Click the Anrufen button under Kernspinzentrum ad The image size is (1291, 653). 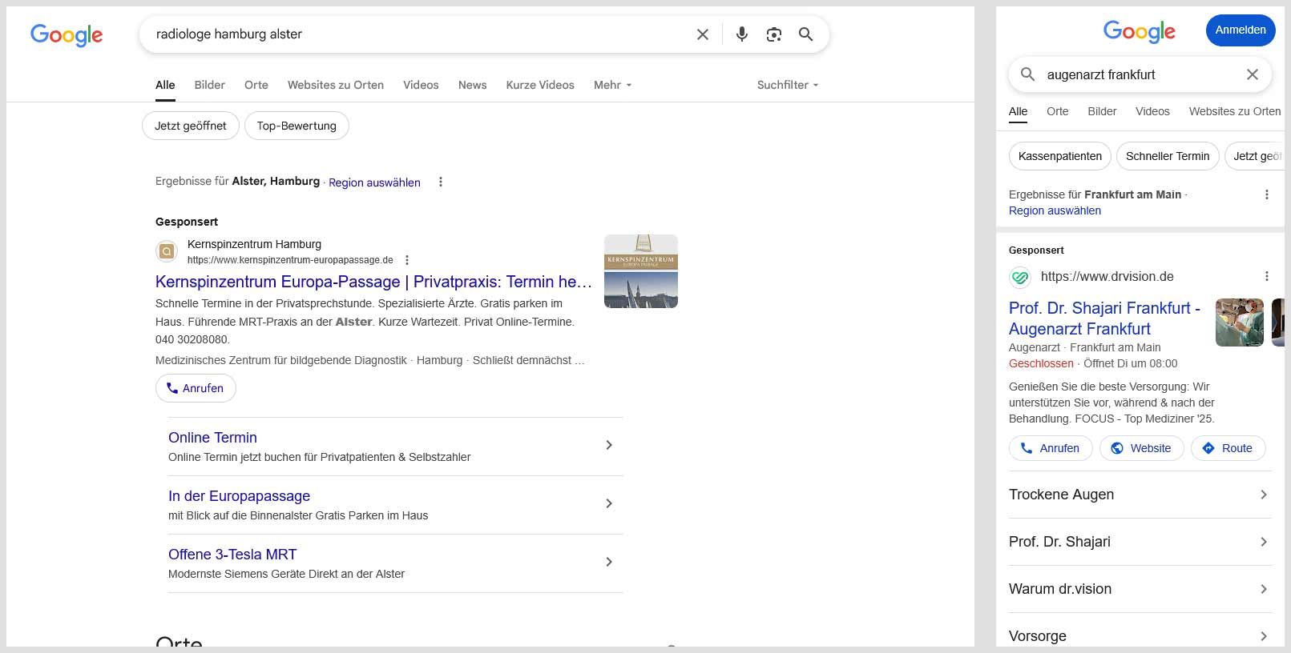pos(196,388)
